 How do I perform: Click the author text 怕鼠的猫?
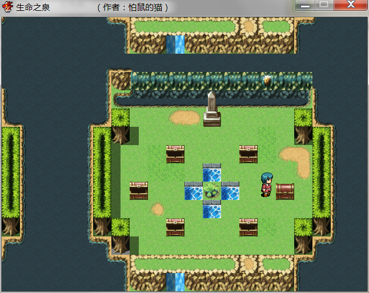coord(145,7)
